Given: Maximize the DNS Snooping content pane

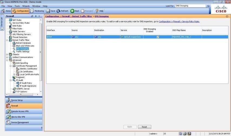Looking at the screenshot, I should [x=227, y=16].
